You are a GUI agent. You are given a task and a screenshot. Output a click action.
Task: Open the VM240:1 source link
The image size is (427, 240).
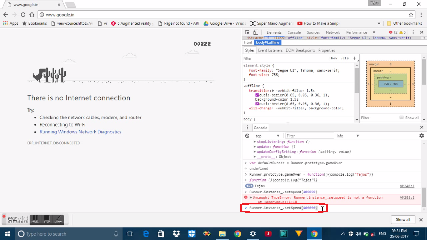tap(407, 186)
